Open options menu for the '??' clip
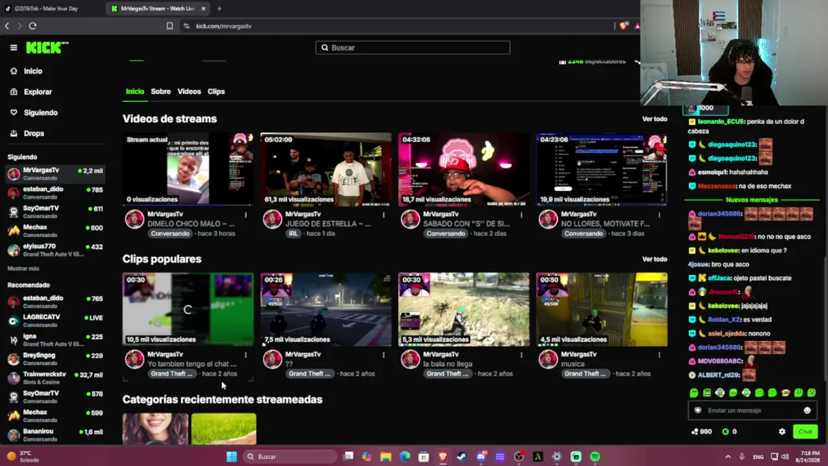The image size is (828, 466). pyautogui.click(x=384, y=355)
